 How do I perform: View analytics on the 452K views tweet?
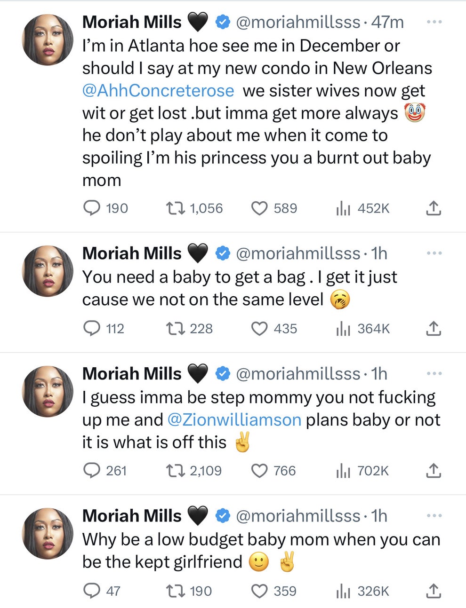click(x=344, y=208)
